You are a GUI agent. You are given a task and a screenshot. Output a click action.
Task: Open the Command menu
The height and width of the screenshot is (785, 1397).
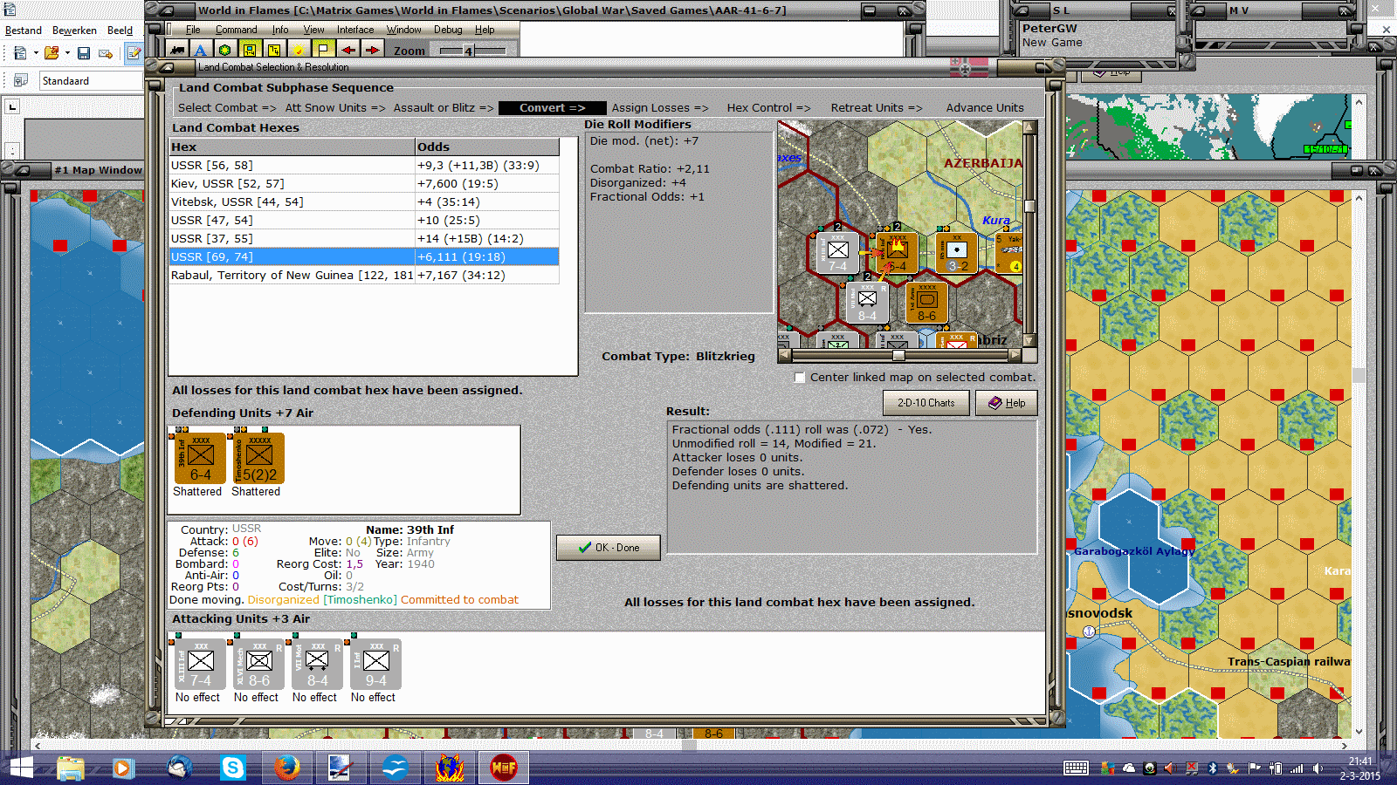(x=237, y=30)
